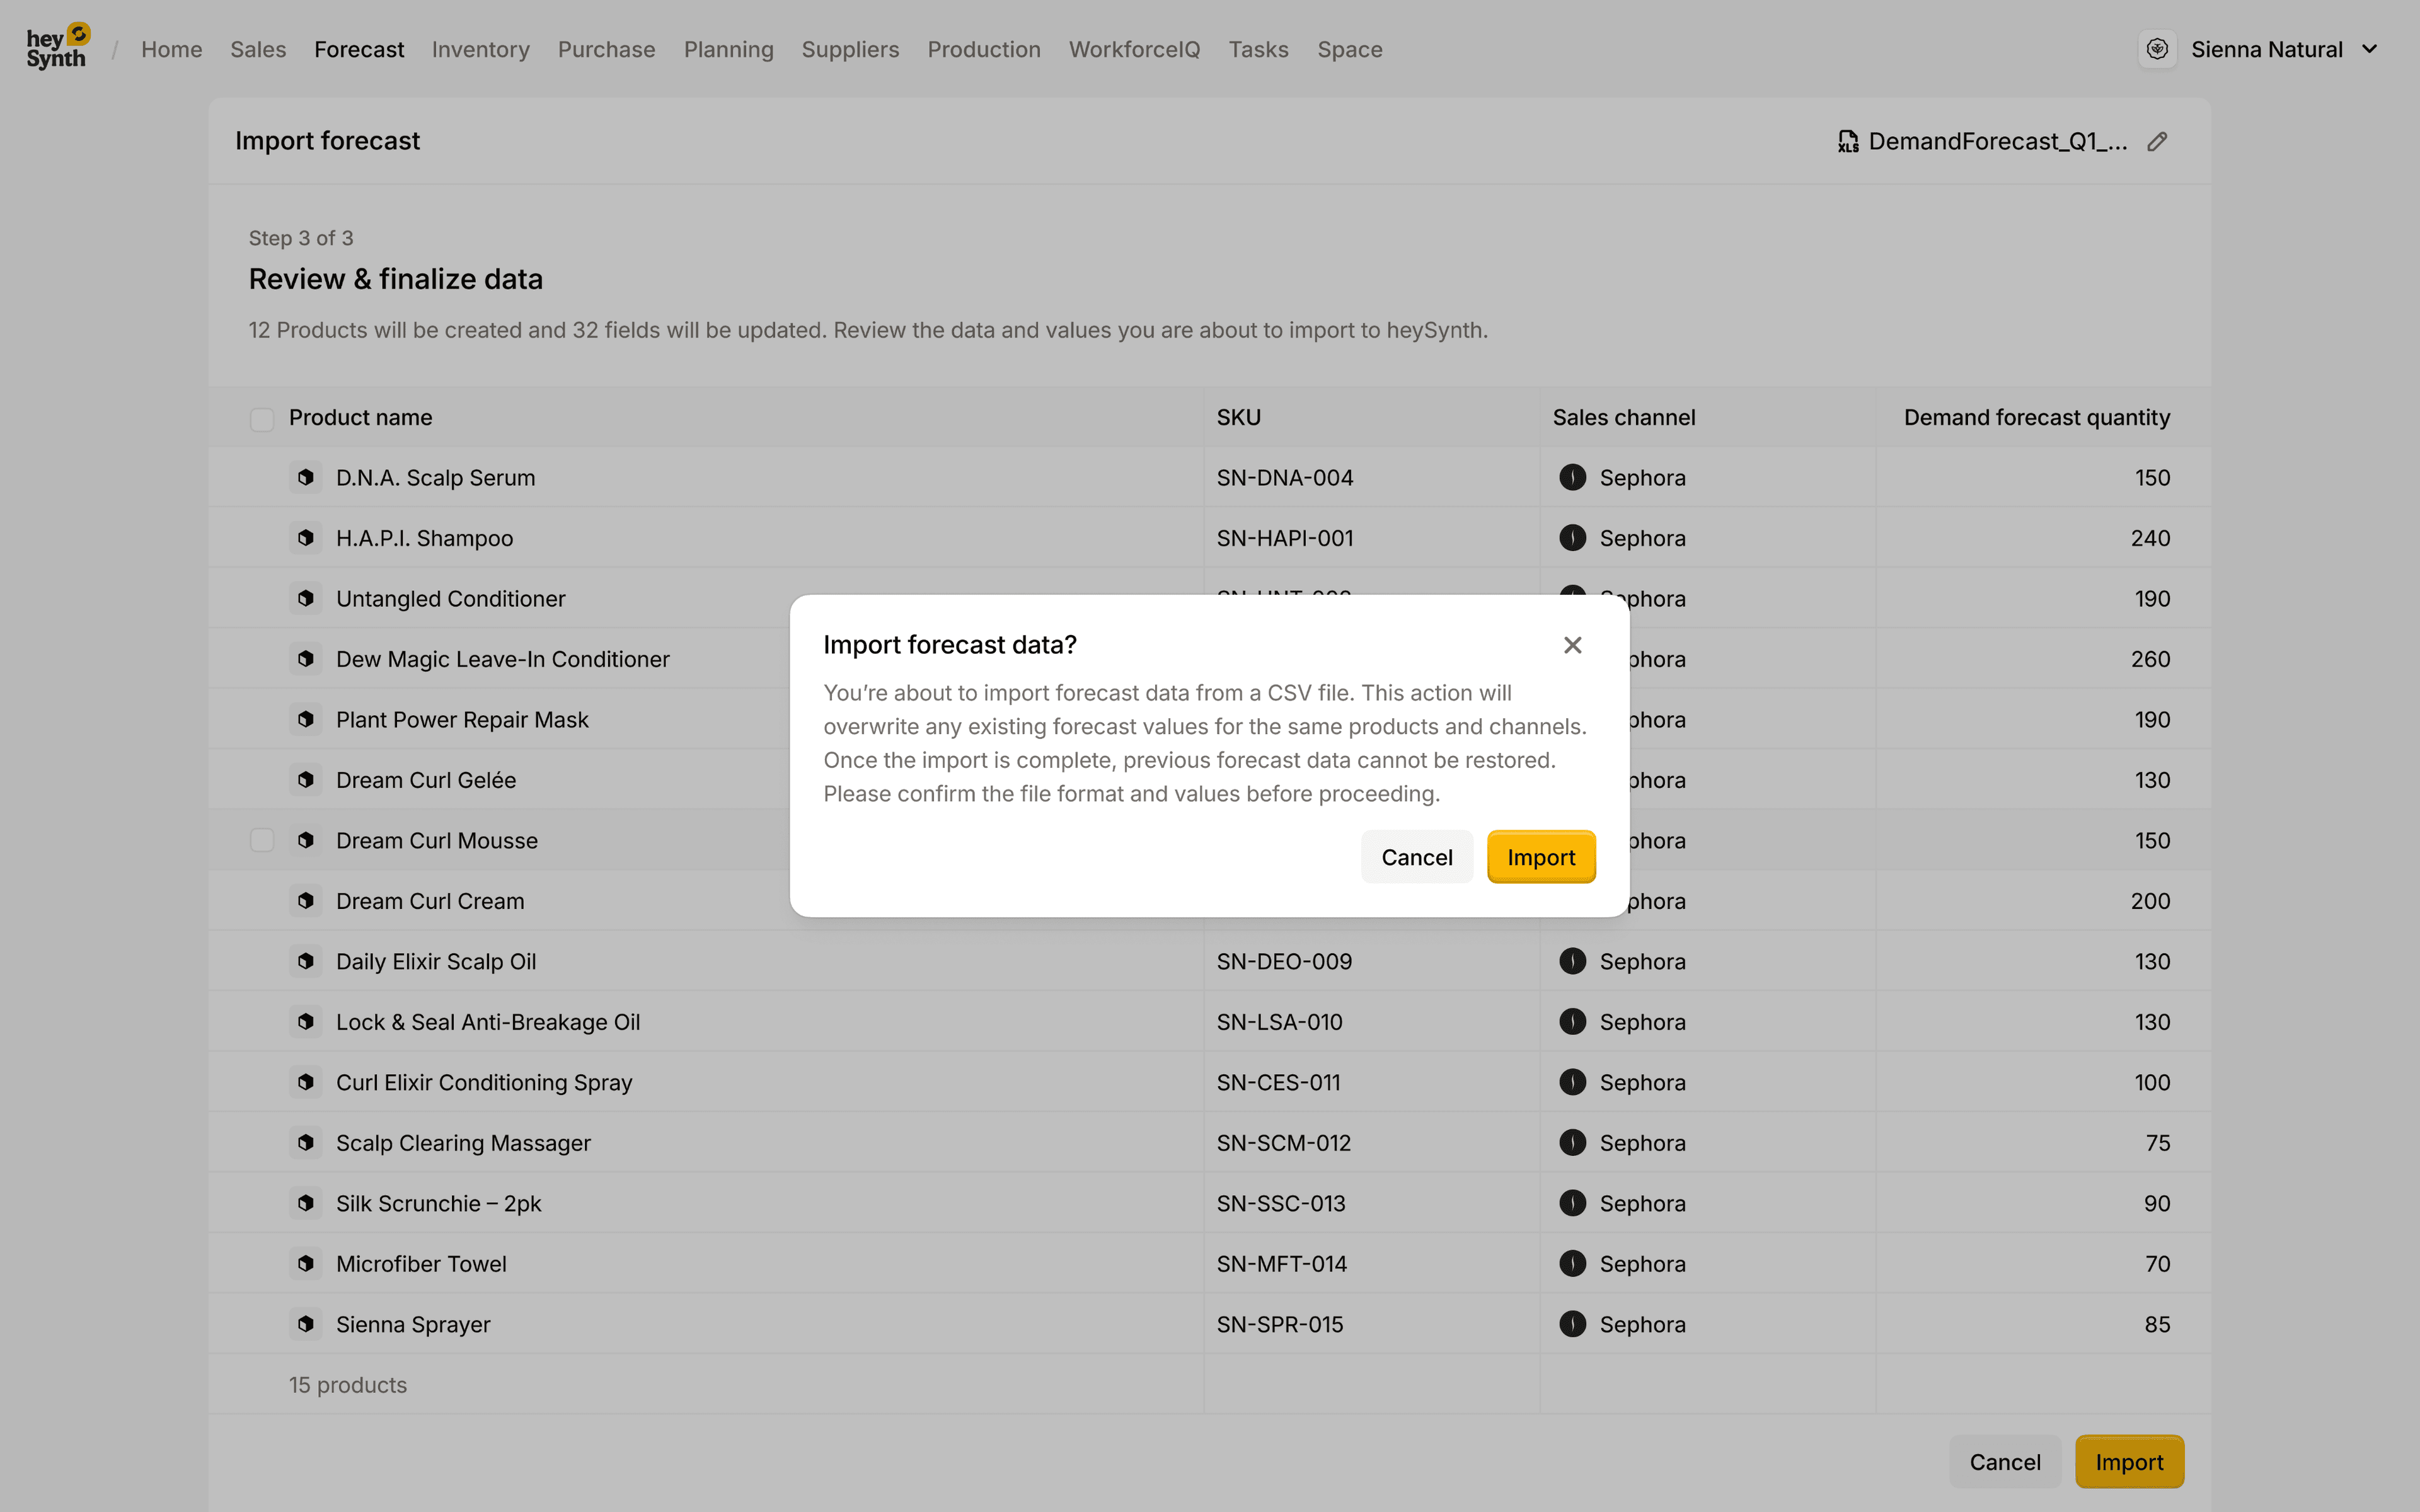Go to the Inventory section
2420x1512 pixels.
tap(480, 49)
